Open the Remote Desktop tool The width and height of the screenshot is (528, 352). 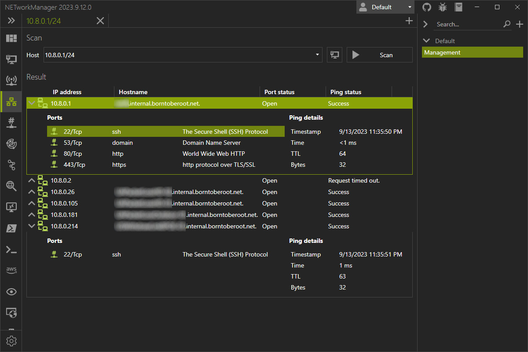coord(11,207)
